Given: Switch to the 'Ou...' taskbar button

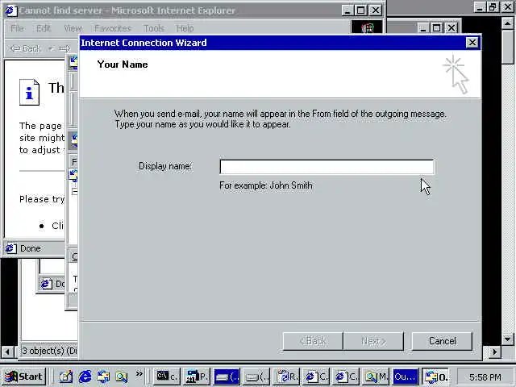Looking at the screenshot, I should pyautogui.click(x=406, y=377).
